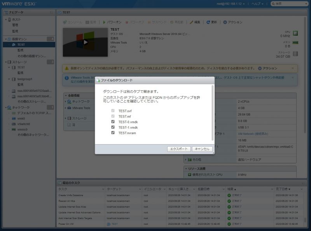Image resolution: width=311 pixels, height=231 pixels.
Task: Expand the VMware Tools row in 全般情報
Action: 65,108
